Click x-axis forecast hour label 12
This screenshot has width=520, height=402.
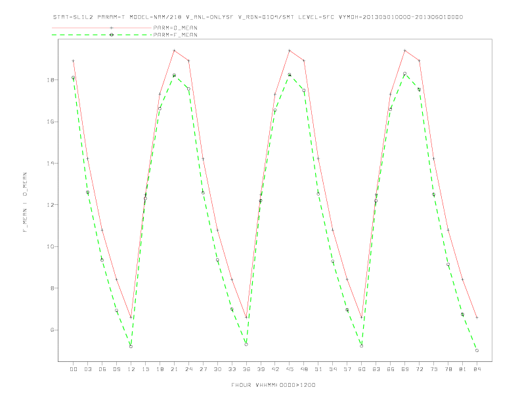[x=131, y=369]
